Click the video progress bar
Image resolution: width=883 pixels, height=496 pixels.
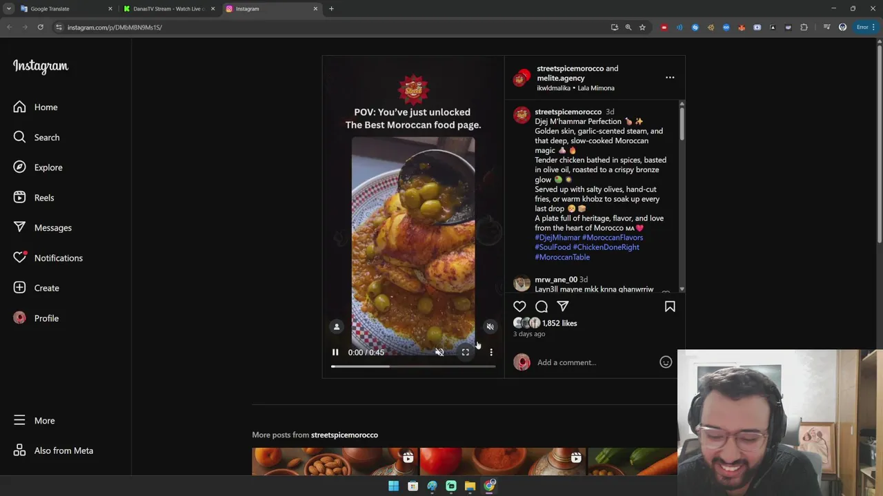point(413,366)
